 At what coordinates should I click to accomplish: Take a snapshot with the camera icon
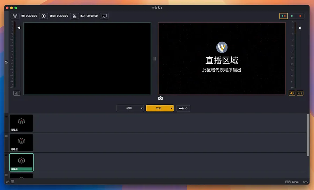click(x=160, y=98)
